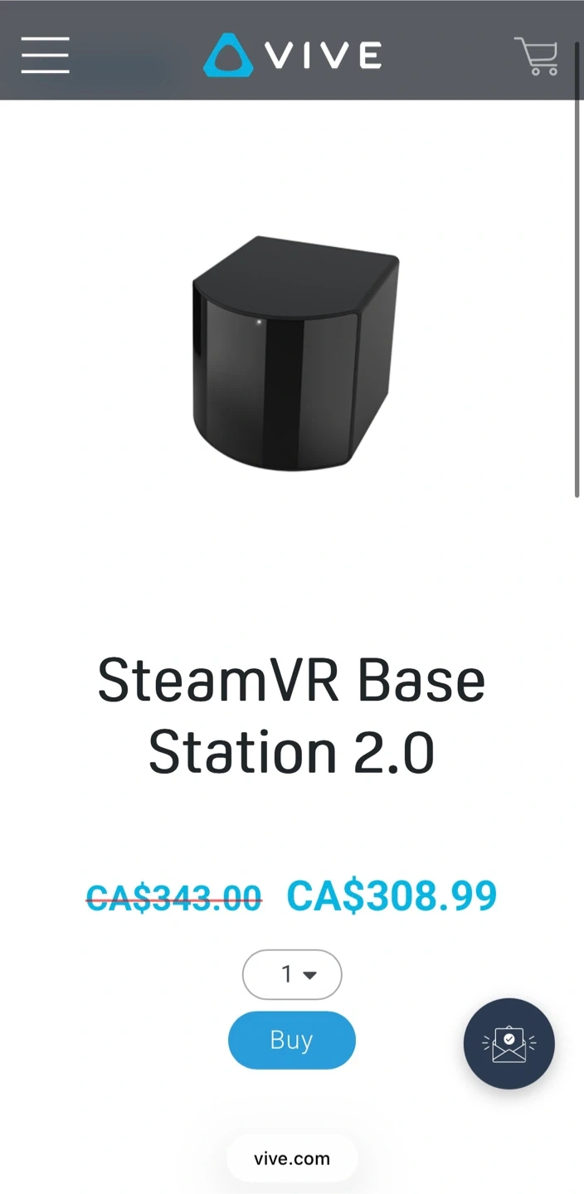The height and width of the screenshot is (1194, 584).
Task: Click the page scrollbar on right edge
Action: point(577,269)
